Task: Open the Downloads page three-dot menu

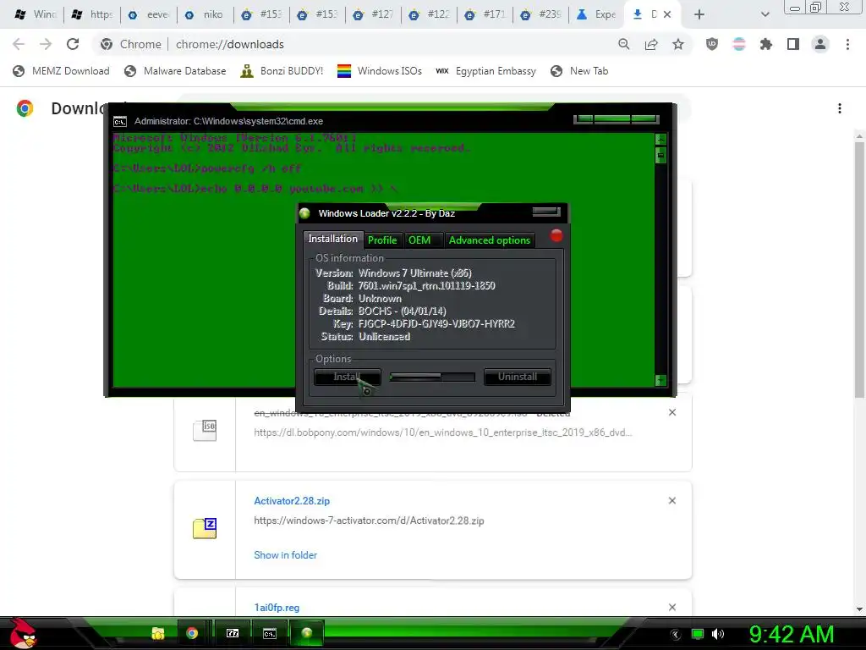Action: tap(840, 108)
